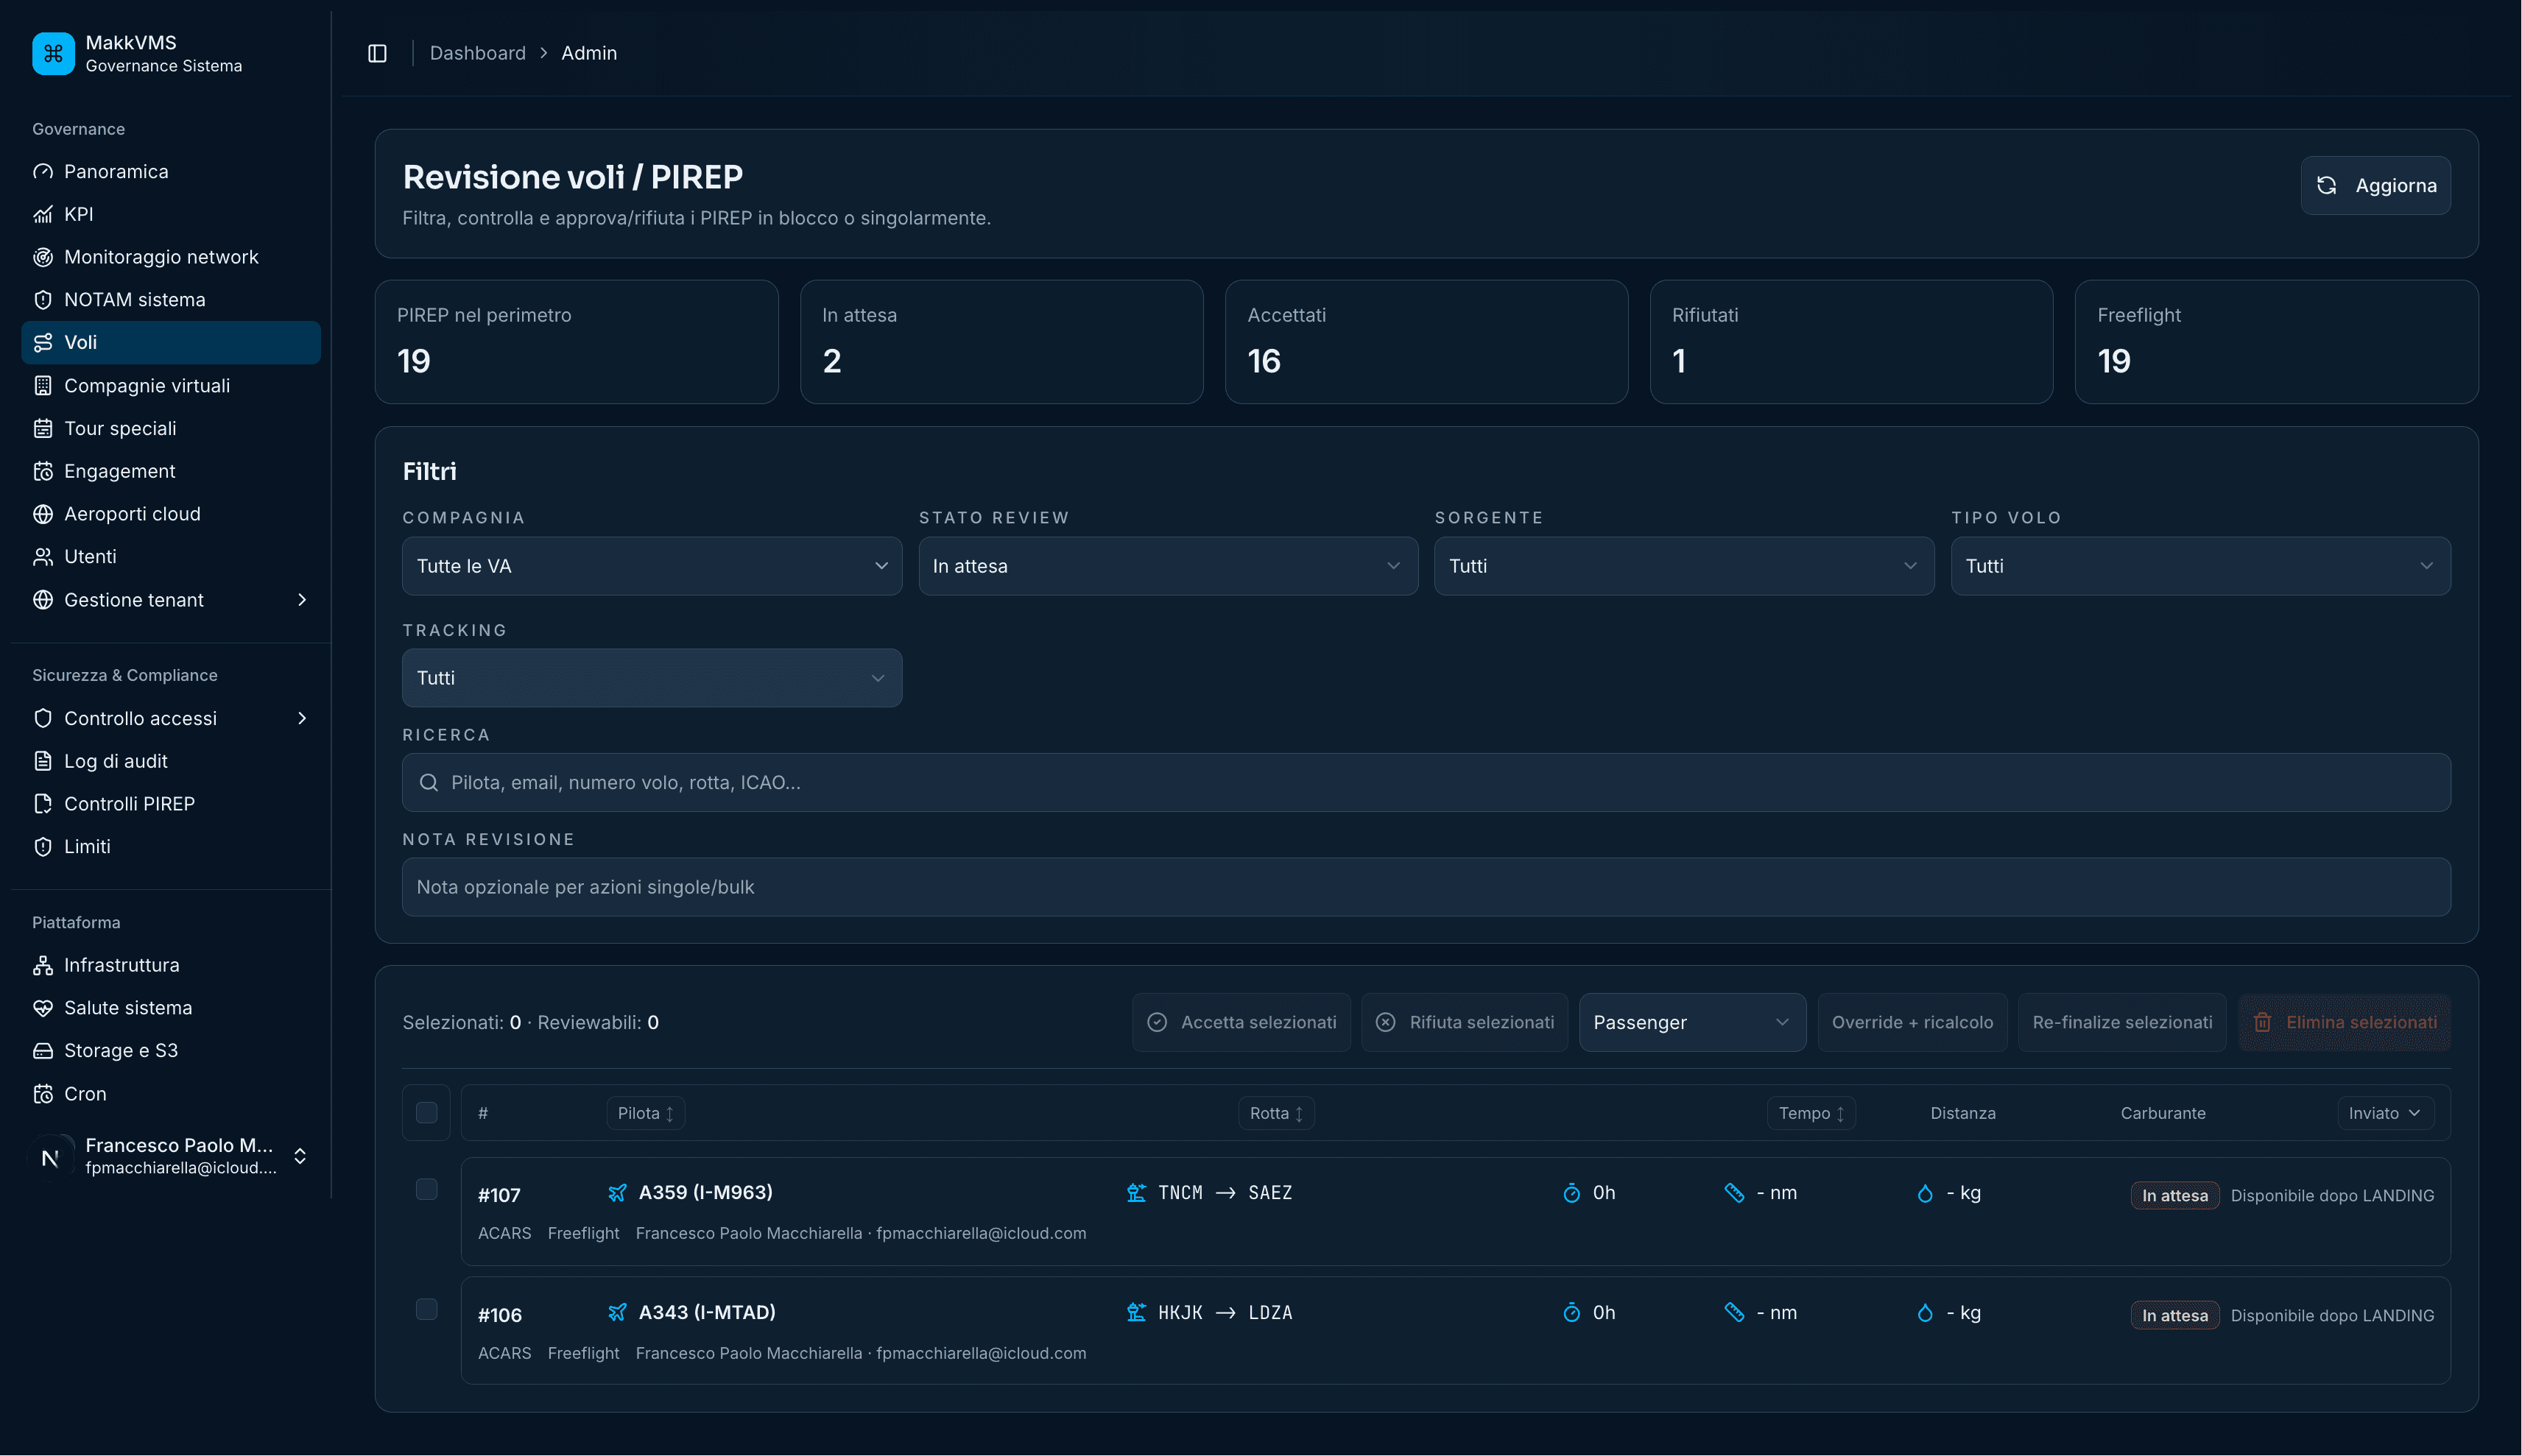Screen dimensions: 2522x1456
Task: Click the Utenti people icon
Action: point(43,557)
